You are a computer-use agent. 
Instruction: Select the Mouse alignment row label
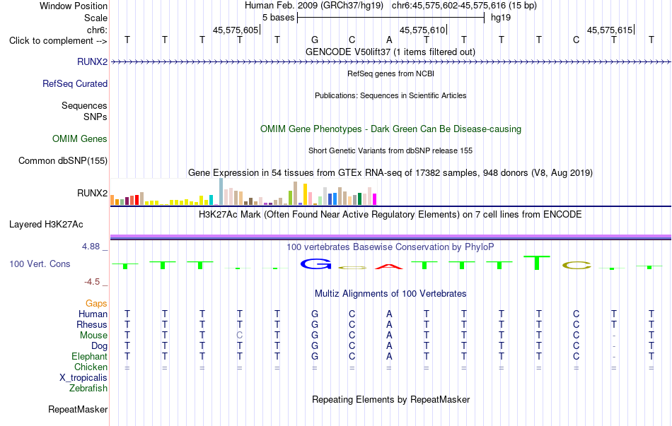(x=93, y=336)
